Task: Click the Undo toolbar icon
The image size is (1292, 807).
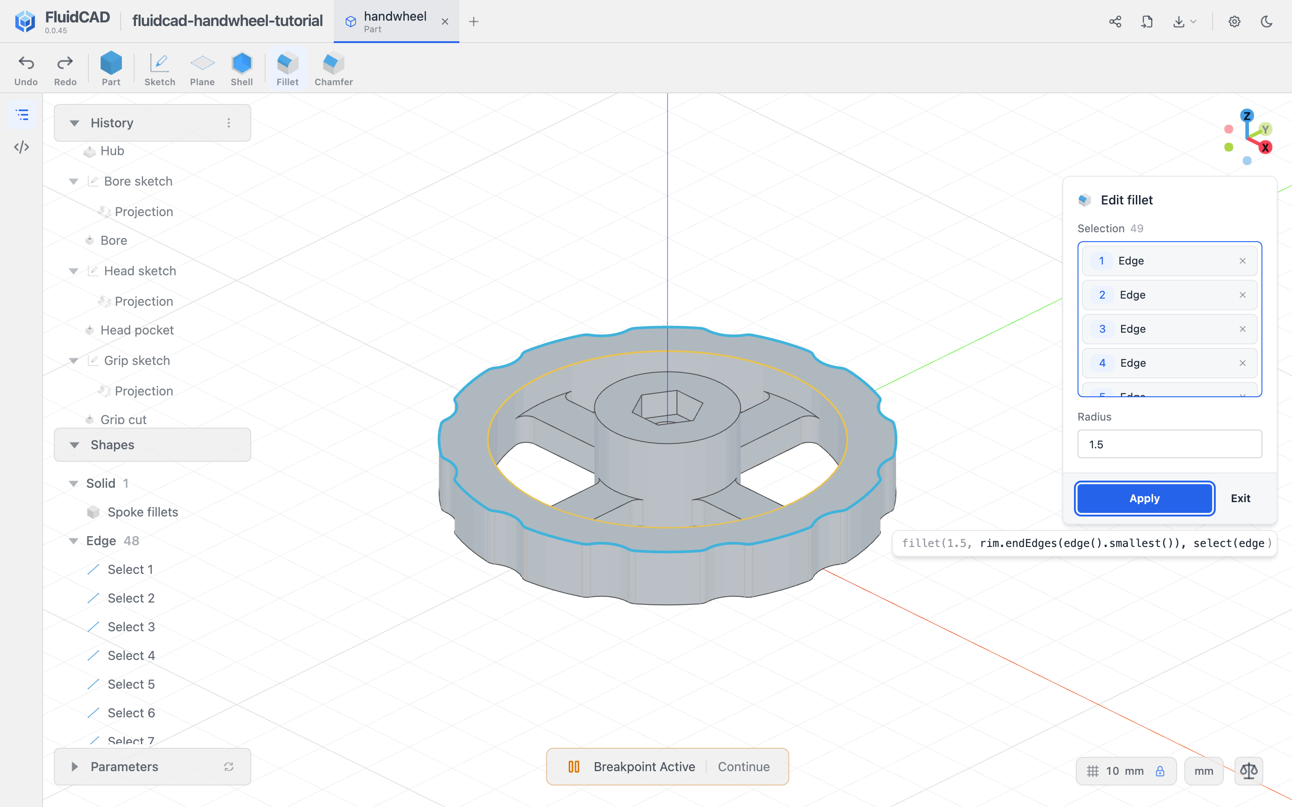Action: [x=26, y=69]
